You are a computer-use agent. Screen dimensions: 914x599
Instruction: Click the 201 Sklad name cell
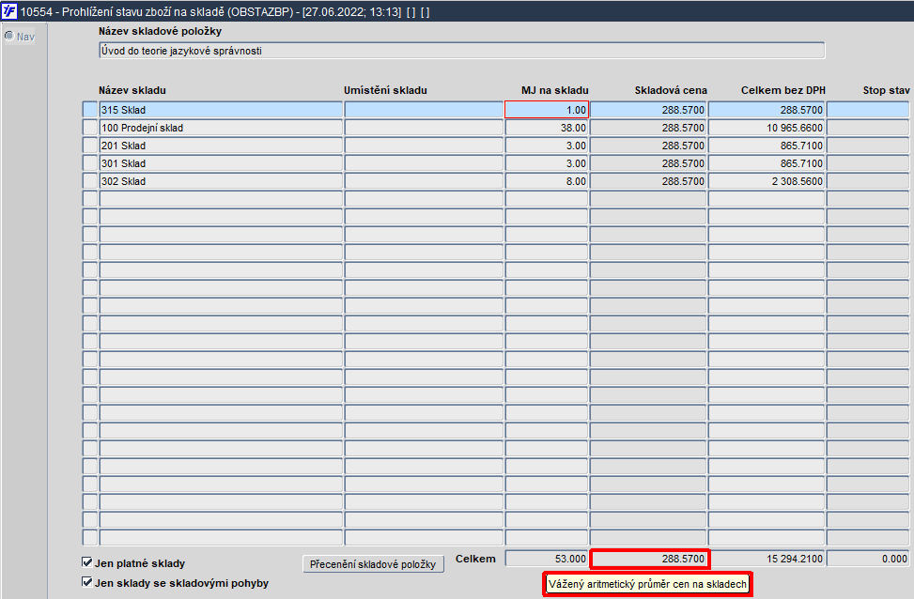pyautogui.click(x=221, y=146)
